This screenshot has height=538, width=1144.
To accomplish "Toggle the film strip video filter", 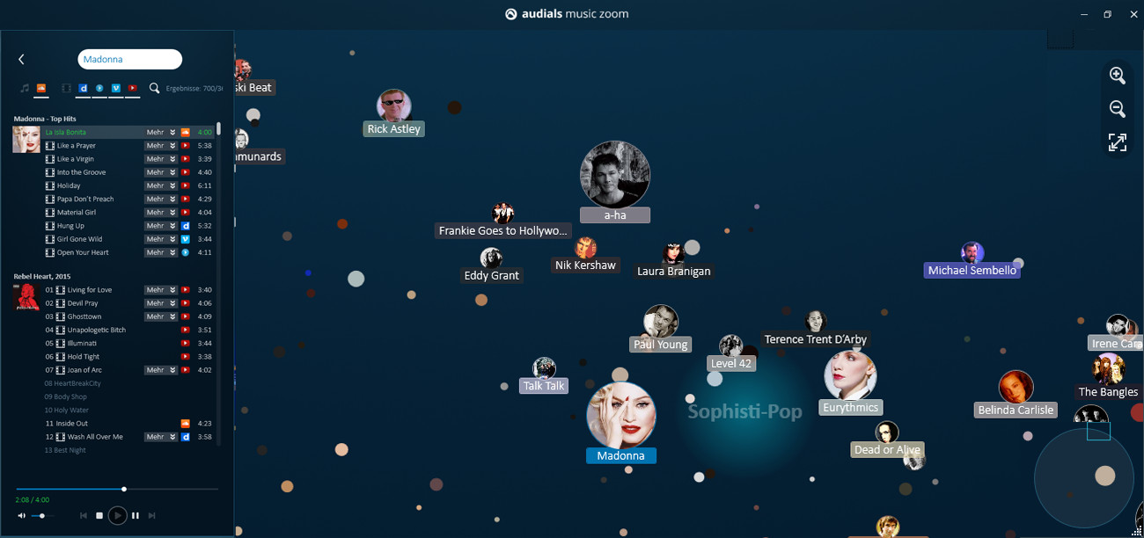I will 66,88.
